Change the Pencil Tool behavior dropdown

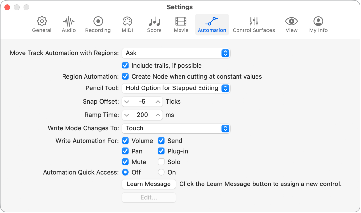point(176,88)
